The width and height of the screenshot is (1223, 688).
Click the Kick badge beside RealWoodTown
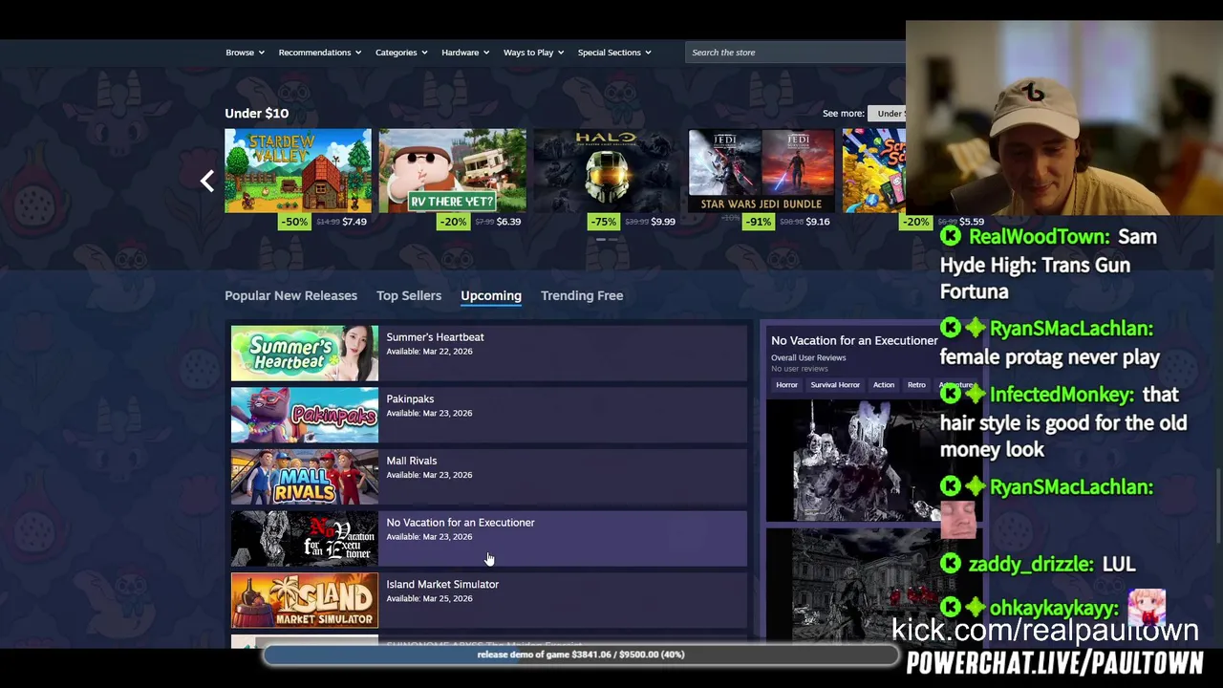951,237
